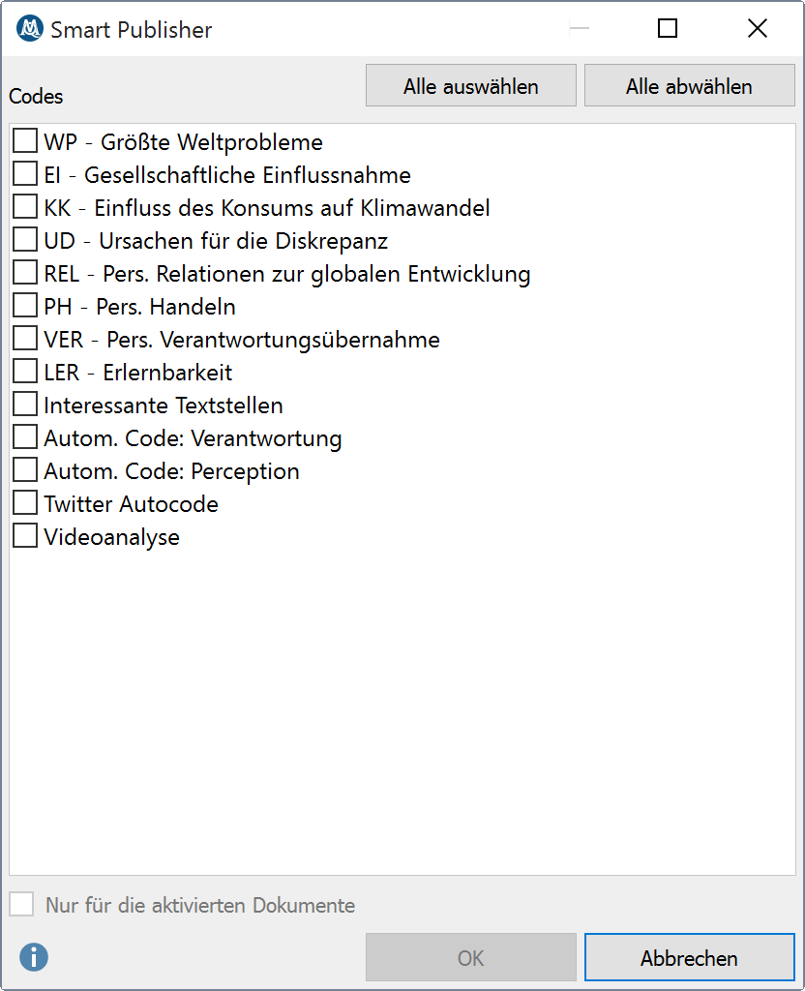This screenshot has height=991, width=805.
Task: Click the Alle abwählen button
Action: (689, 85)
